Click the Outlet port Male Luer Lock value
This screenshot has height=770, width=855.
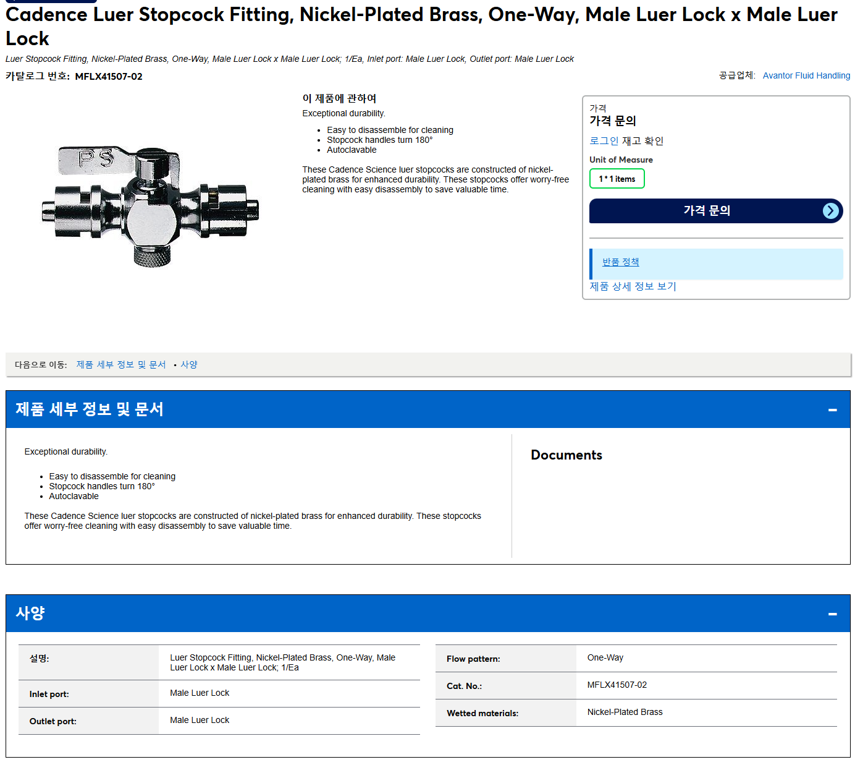(200, 721)
